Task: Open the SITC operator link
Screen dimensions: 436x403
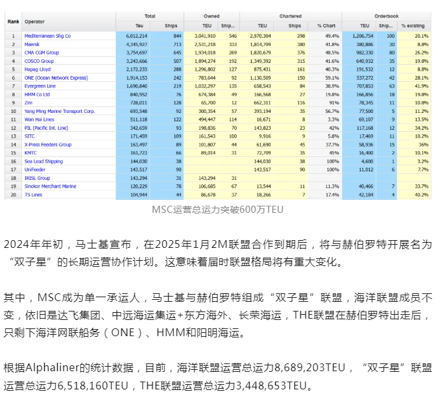Action: 29,136
